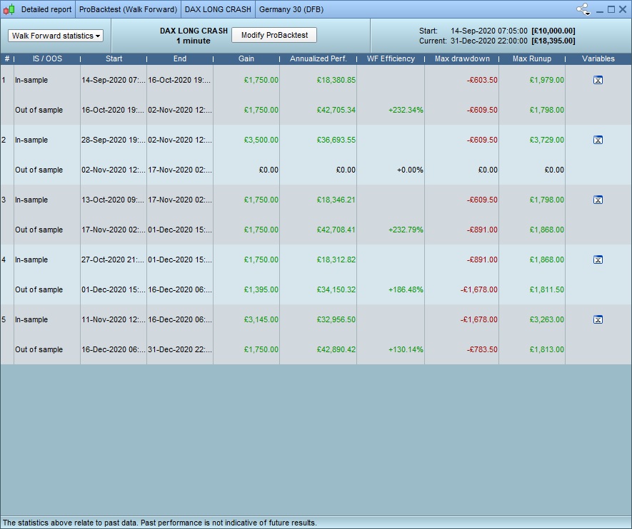The width and height of the screenshot is (632, 529).
Task: Click the # column header
Action: click(7, 58)
